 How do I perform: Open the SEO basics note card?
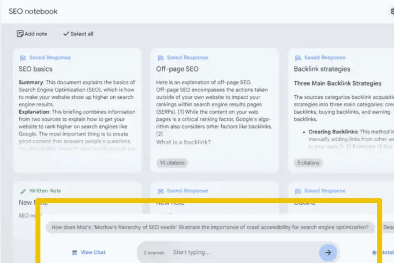(x=77, y=110)
